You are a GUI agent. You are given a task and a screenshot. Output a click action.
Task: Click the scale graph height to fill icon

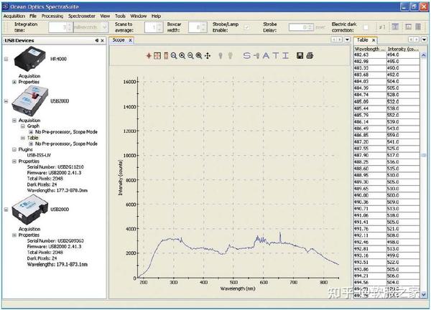point(166,56)
